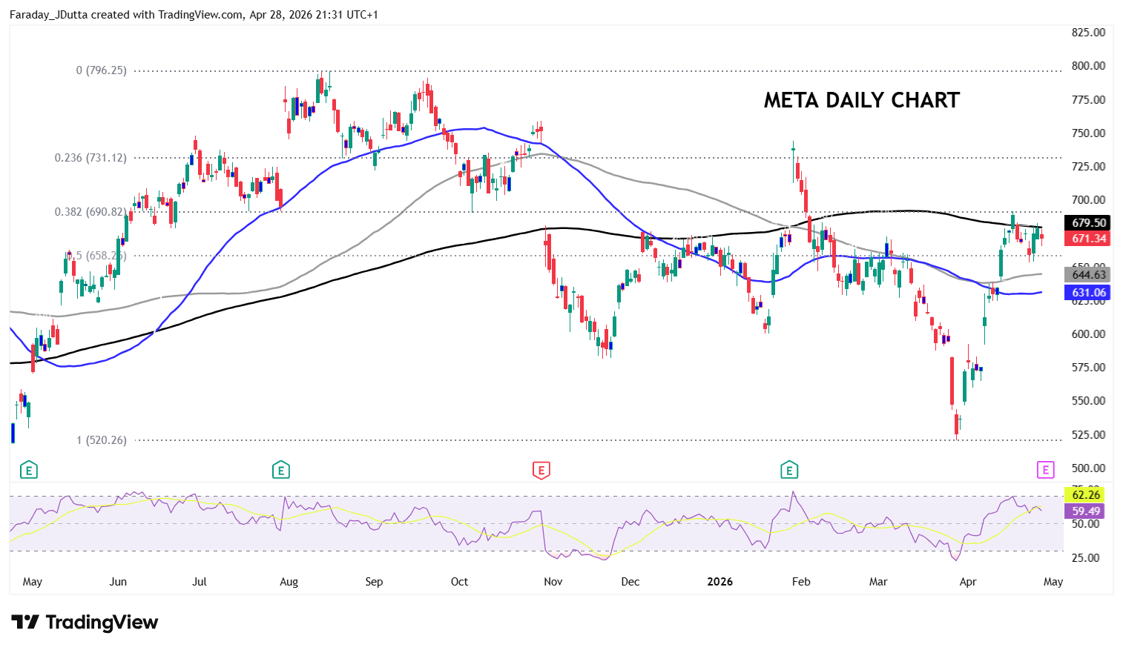Select the green earnings marker near February

789,470
